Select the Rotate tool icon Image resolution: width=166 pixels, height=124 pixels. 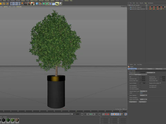4,4
